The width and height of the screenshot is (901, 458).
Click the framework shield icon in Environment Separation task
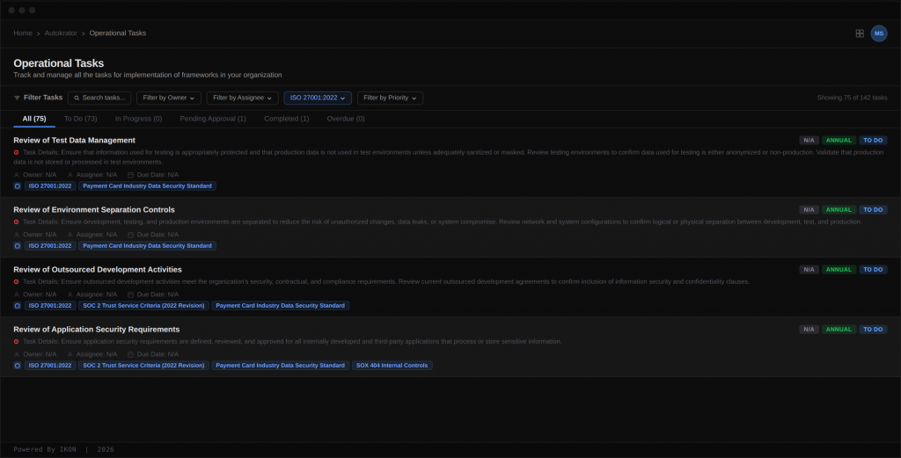pyautogui.click(x=17, y=246)
